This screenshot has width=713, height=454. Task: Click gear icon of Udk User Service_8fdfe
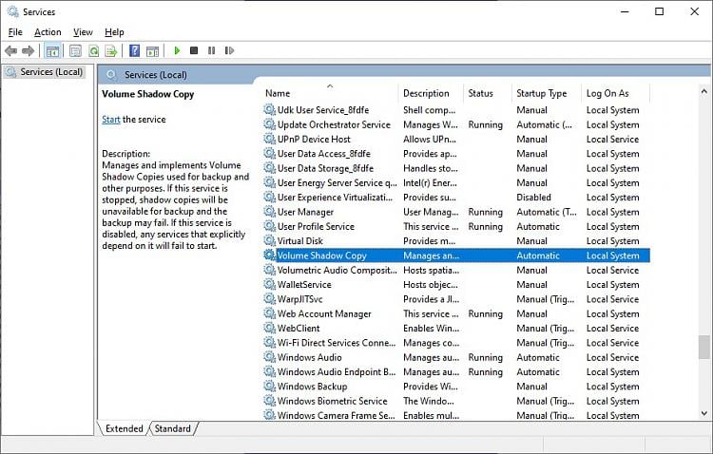click(x=270, y=109)
